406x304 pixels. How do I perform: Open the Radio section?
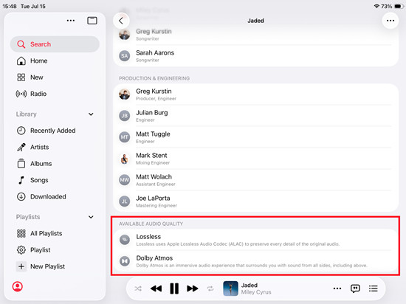point(55,94)
